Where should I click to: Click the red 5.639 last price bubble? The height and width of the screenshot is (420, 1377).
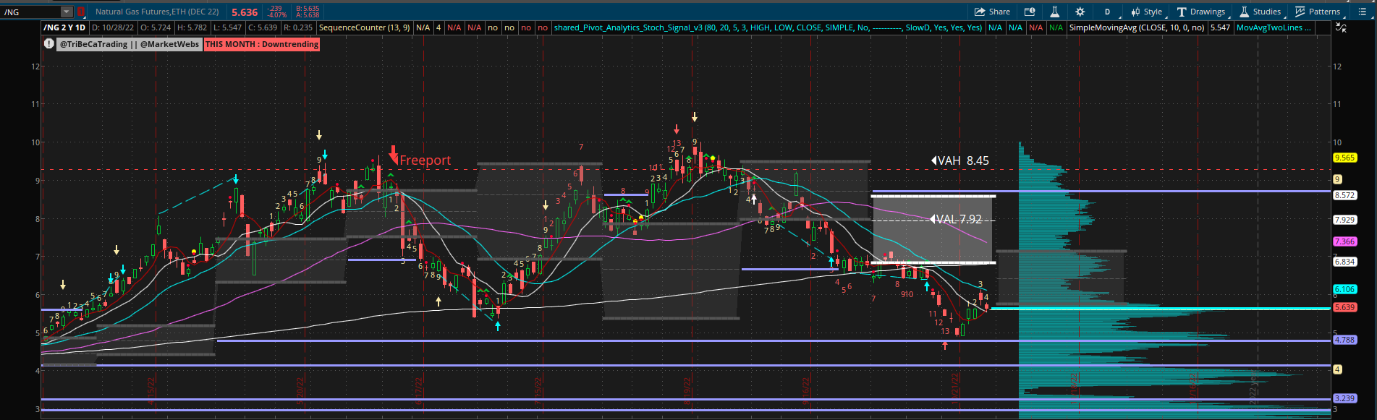[1344, 307]
